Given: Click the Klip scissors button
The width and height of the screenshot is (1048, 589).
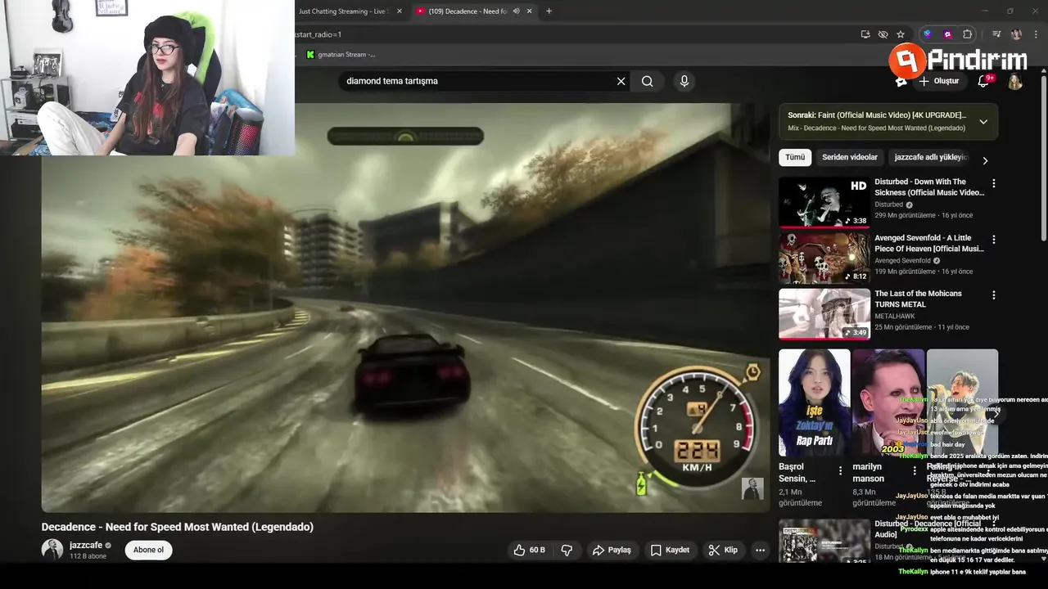Looking at the screenshot, I should coord(723,550).
